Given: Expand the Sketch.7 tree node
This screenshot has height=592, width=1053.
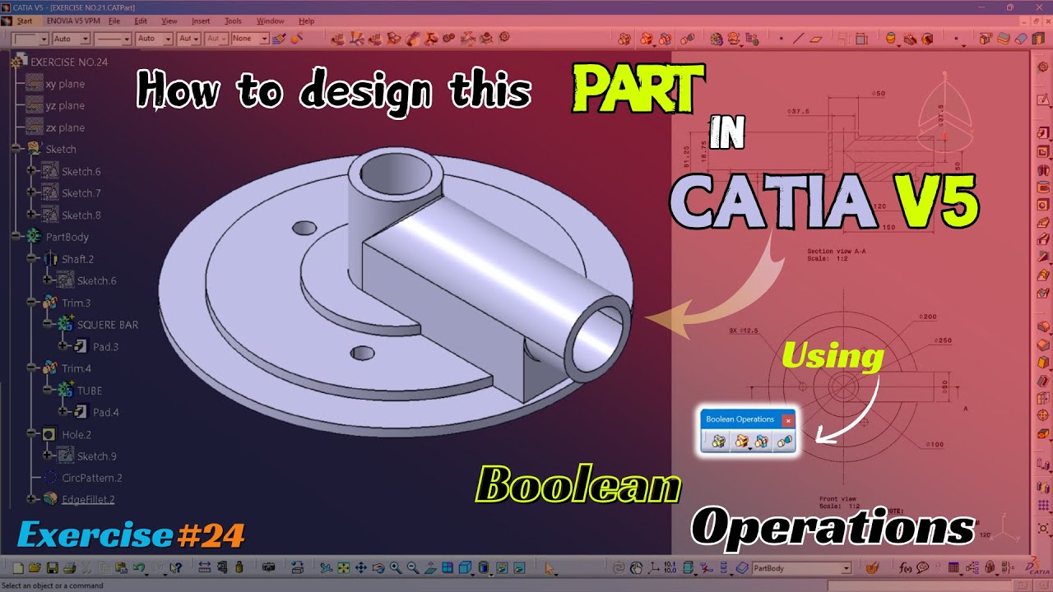Looking at the screenshot, I should click(x=31, y=192).
